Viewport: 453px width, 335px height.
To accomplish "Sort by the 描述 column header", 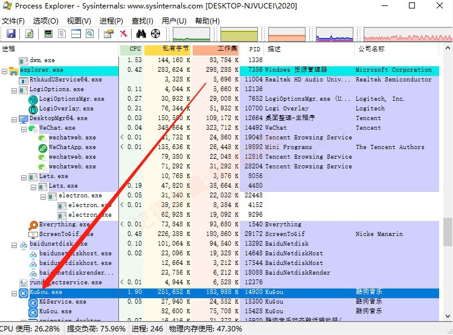I will tap(309, 49).
